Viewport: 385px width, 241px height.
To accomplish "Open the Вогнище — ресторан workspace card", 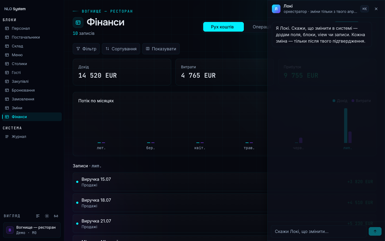I will point(32,230).
